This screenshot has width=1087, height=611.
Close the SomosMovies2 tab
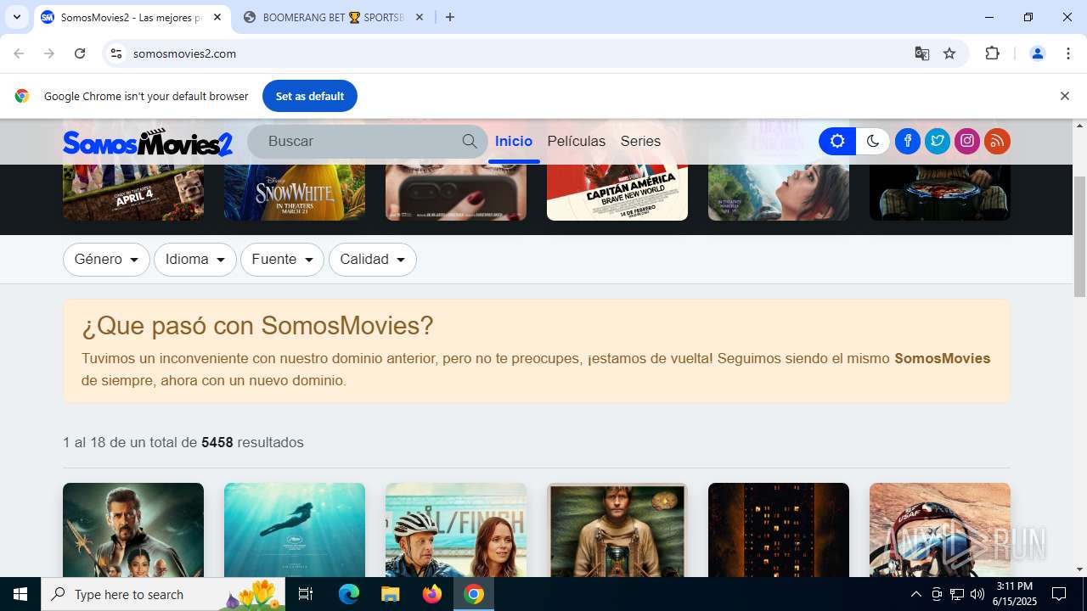click(217, 17)
